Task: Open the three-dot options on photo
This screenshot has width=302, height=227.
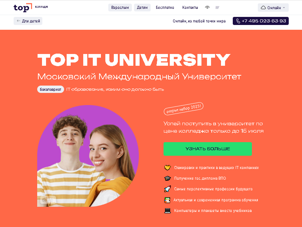Action: coord(52,200)
